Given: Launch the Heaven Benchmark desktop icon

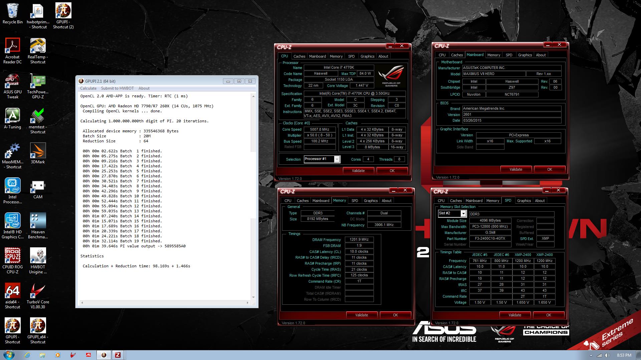Looking at the screenshot, I should click(38, 226).
